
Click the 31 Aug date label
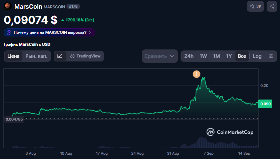click(173, 153)
